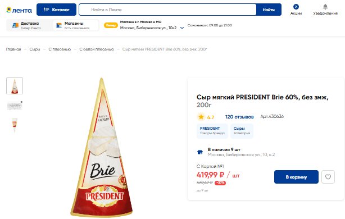
Task: Open the Каталог menu
Action: 56,10
